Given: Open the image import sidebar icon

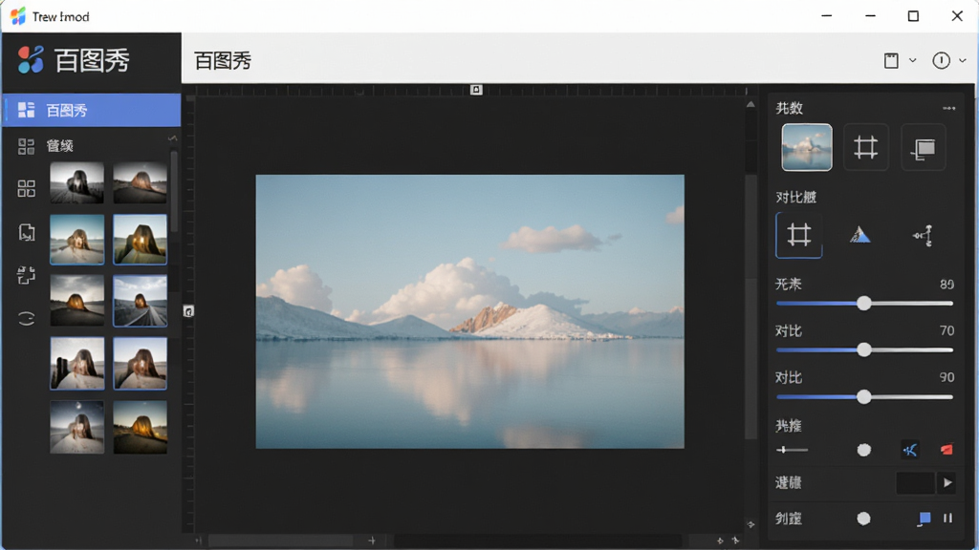Looking at the screenshot, I should tap(26, 232).
